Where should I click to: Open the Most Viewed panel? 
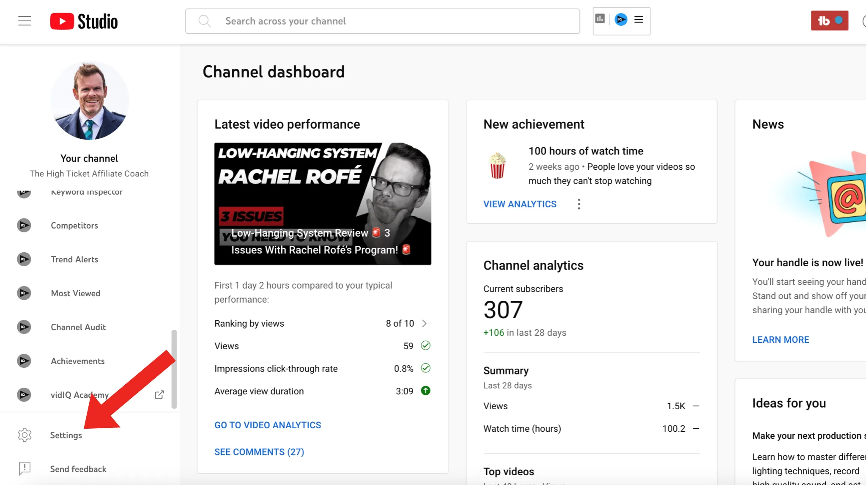[76, 293]
